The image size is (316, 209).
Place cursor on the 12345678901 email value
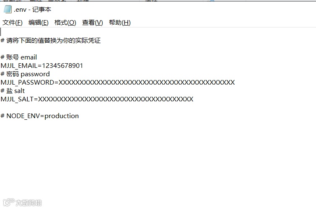pyautogui.click(x=62, y=66)
